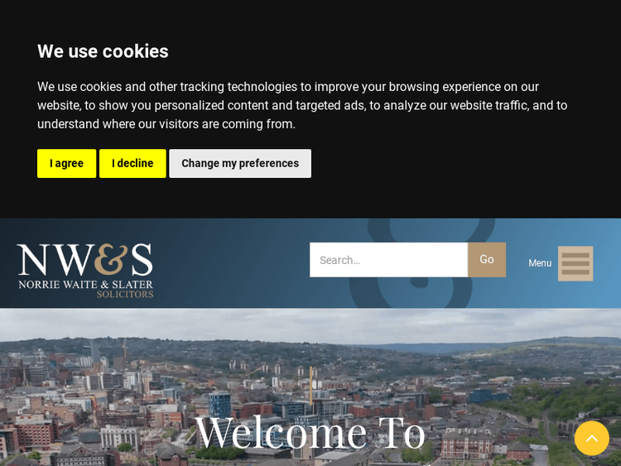Click the cloudy sky in hero banner

coord(310,323)
